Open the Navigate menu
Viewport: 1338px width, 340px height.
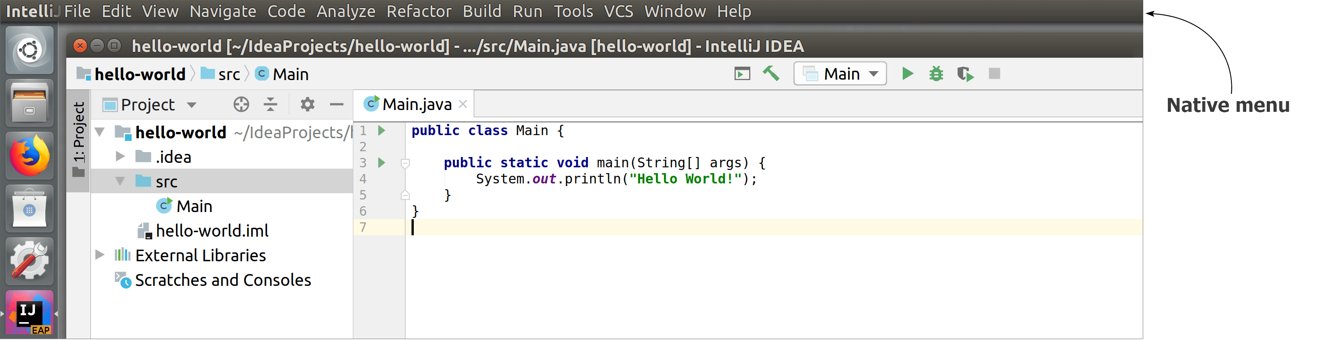[x=223, y=11]
